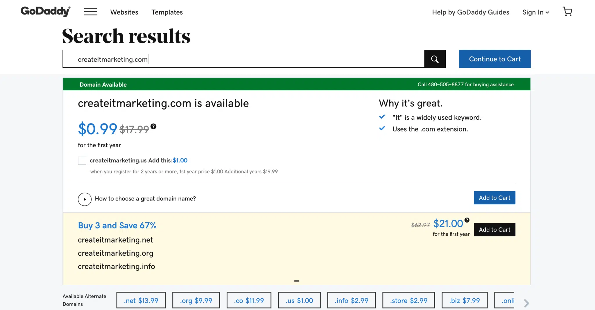This screenshot has height=310, width=595.
Task: Advance alternate domains with right chevron
Action: [526, 303]
